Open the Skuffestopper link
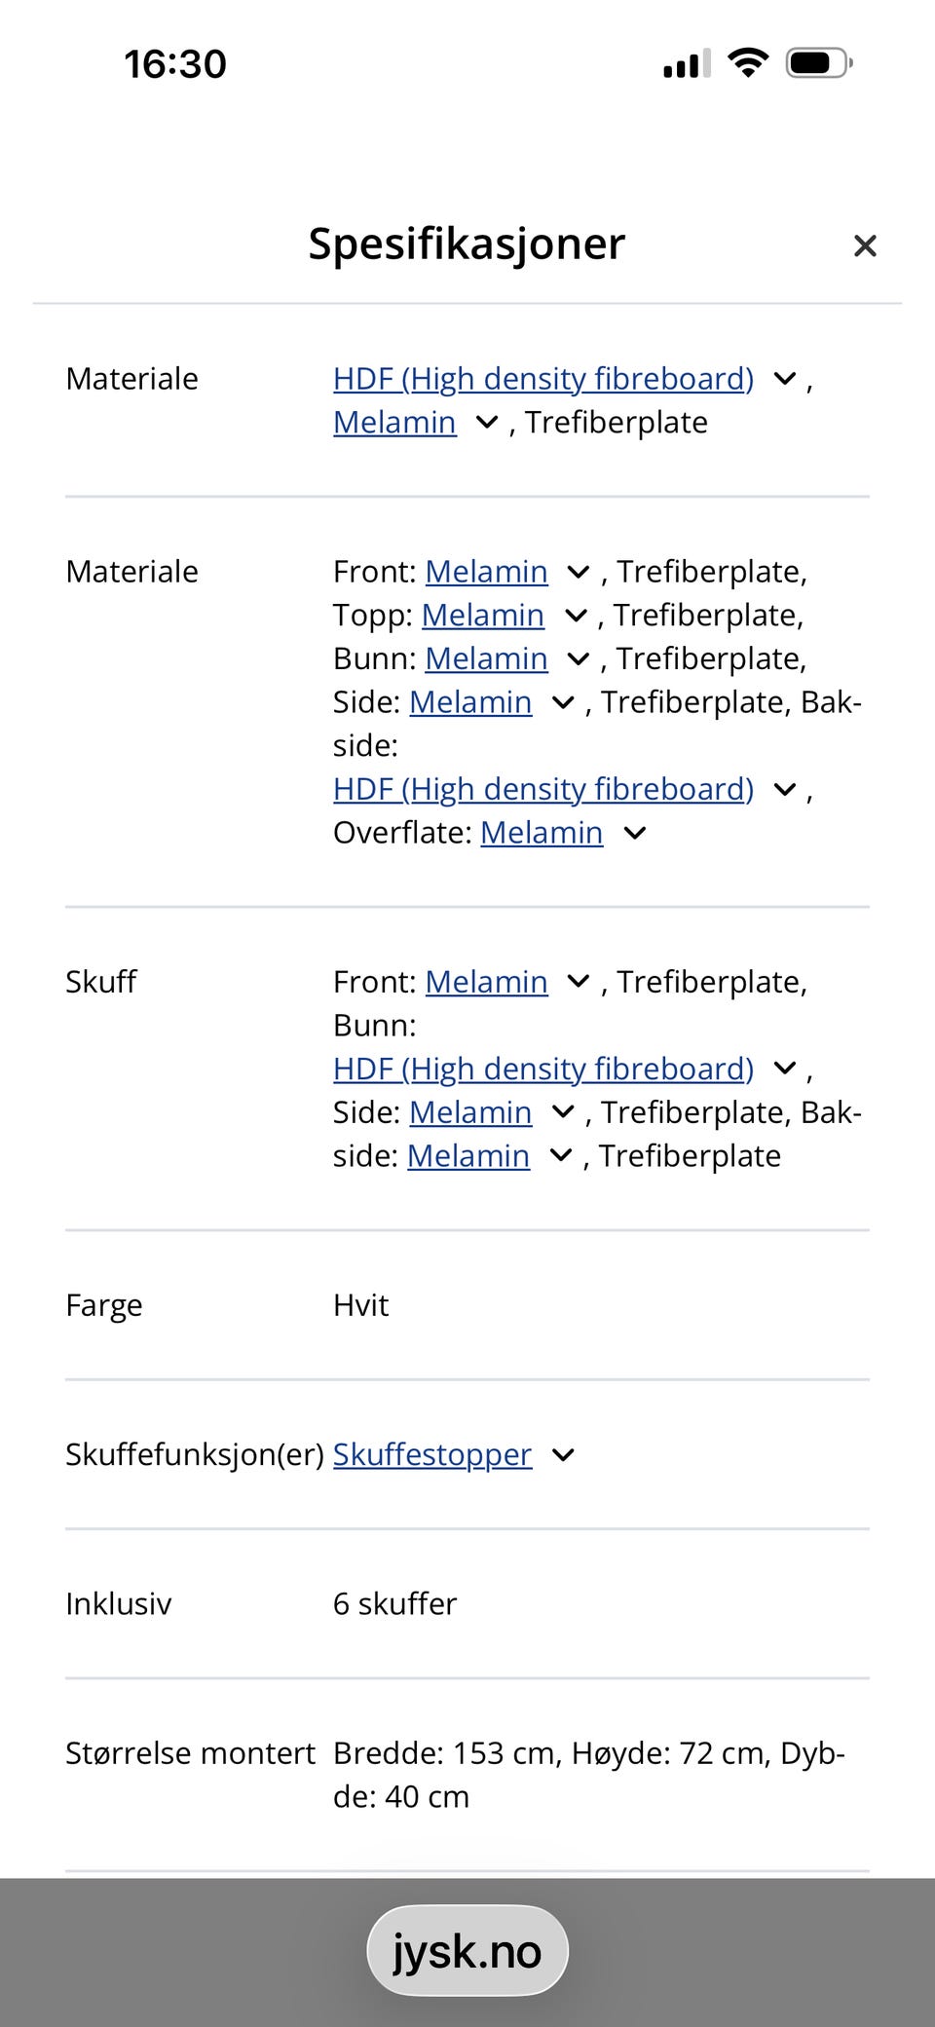Viewport: 935px width, 2027px height. click(430, 1454)
